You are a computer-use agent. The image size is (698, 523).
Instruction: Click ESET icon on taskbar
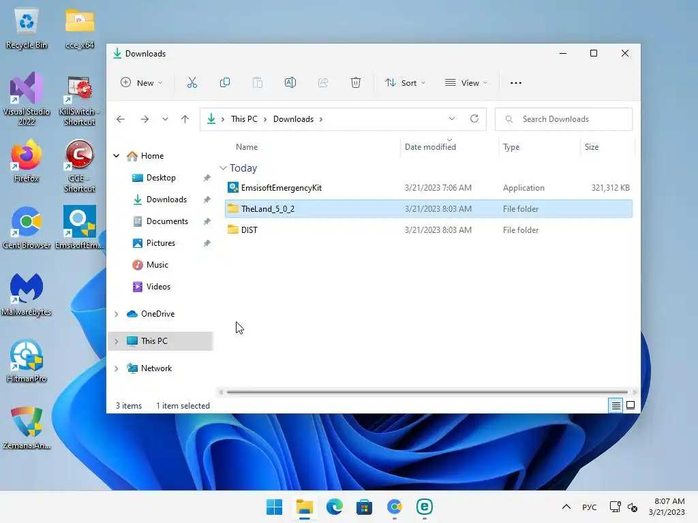tap(424, 507)
